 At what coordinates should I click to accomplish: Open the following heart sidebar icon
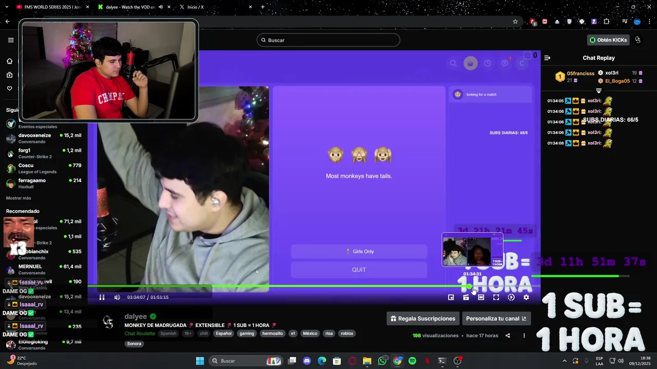pyautogui.click(x=9, y=88)
